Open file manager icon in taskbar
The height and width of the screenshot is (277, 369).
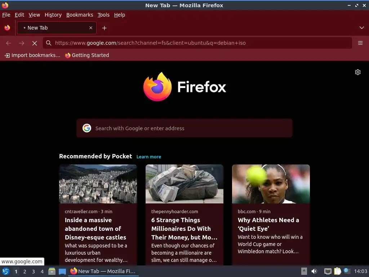click(x=52, y=271)
